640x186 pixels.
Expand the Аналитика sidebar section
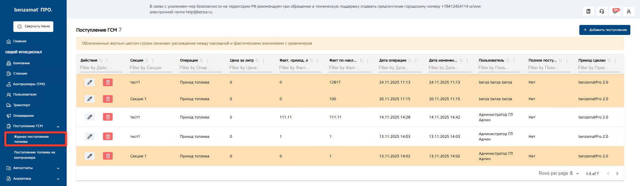tap(58, 179)
